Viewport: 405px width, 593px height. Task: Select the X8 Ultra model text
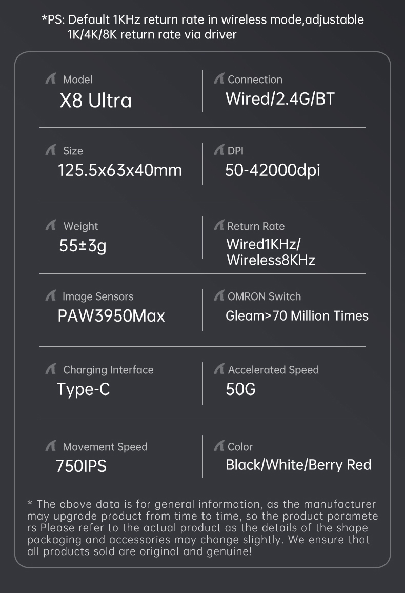point(95,101)
